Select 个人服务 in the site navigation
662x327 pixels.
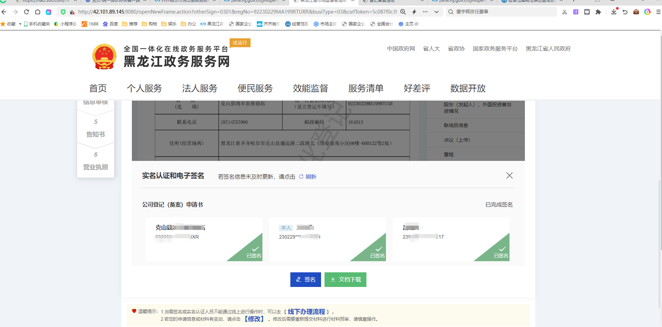tap(144, 88)
